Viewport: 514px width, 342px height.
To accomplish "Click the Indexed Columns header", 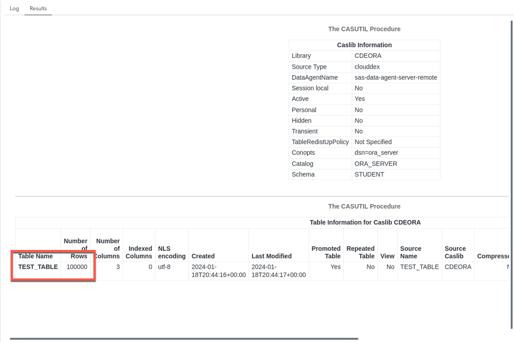I will pyautogui.click(x=139, y=252).
